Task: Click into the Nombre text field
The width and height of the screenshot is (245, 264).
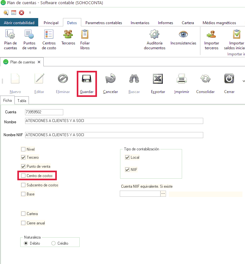Action: [114, 121]
